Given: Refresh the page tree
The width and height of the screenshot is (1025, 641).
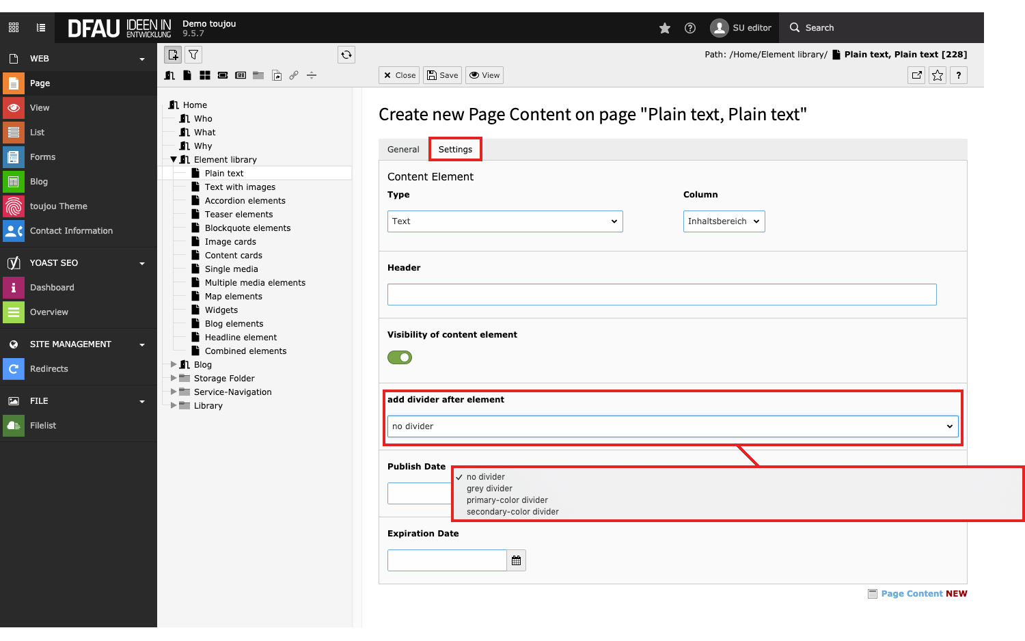Looking at the screenshot, I should click(x=346, y=55).
